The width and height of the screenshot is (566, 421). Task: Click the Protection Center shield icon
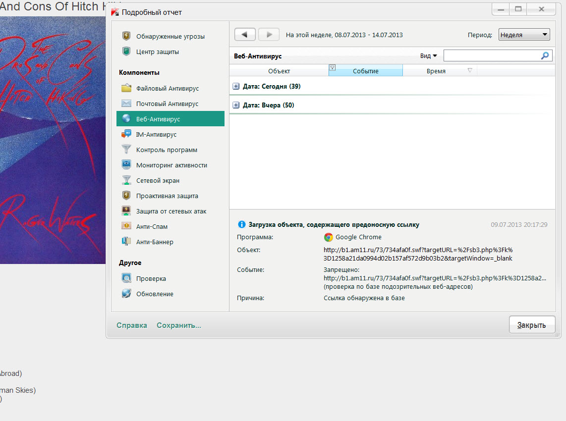point(126,51)
